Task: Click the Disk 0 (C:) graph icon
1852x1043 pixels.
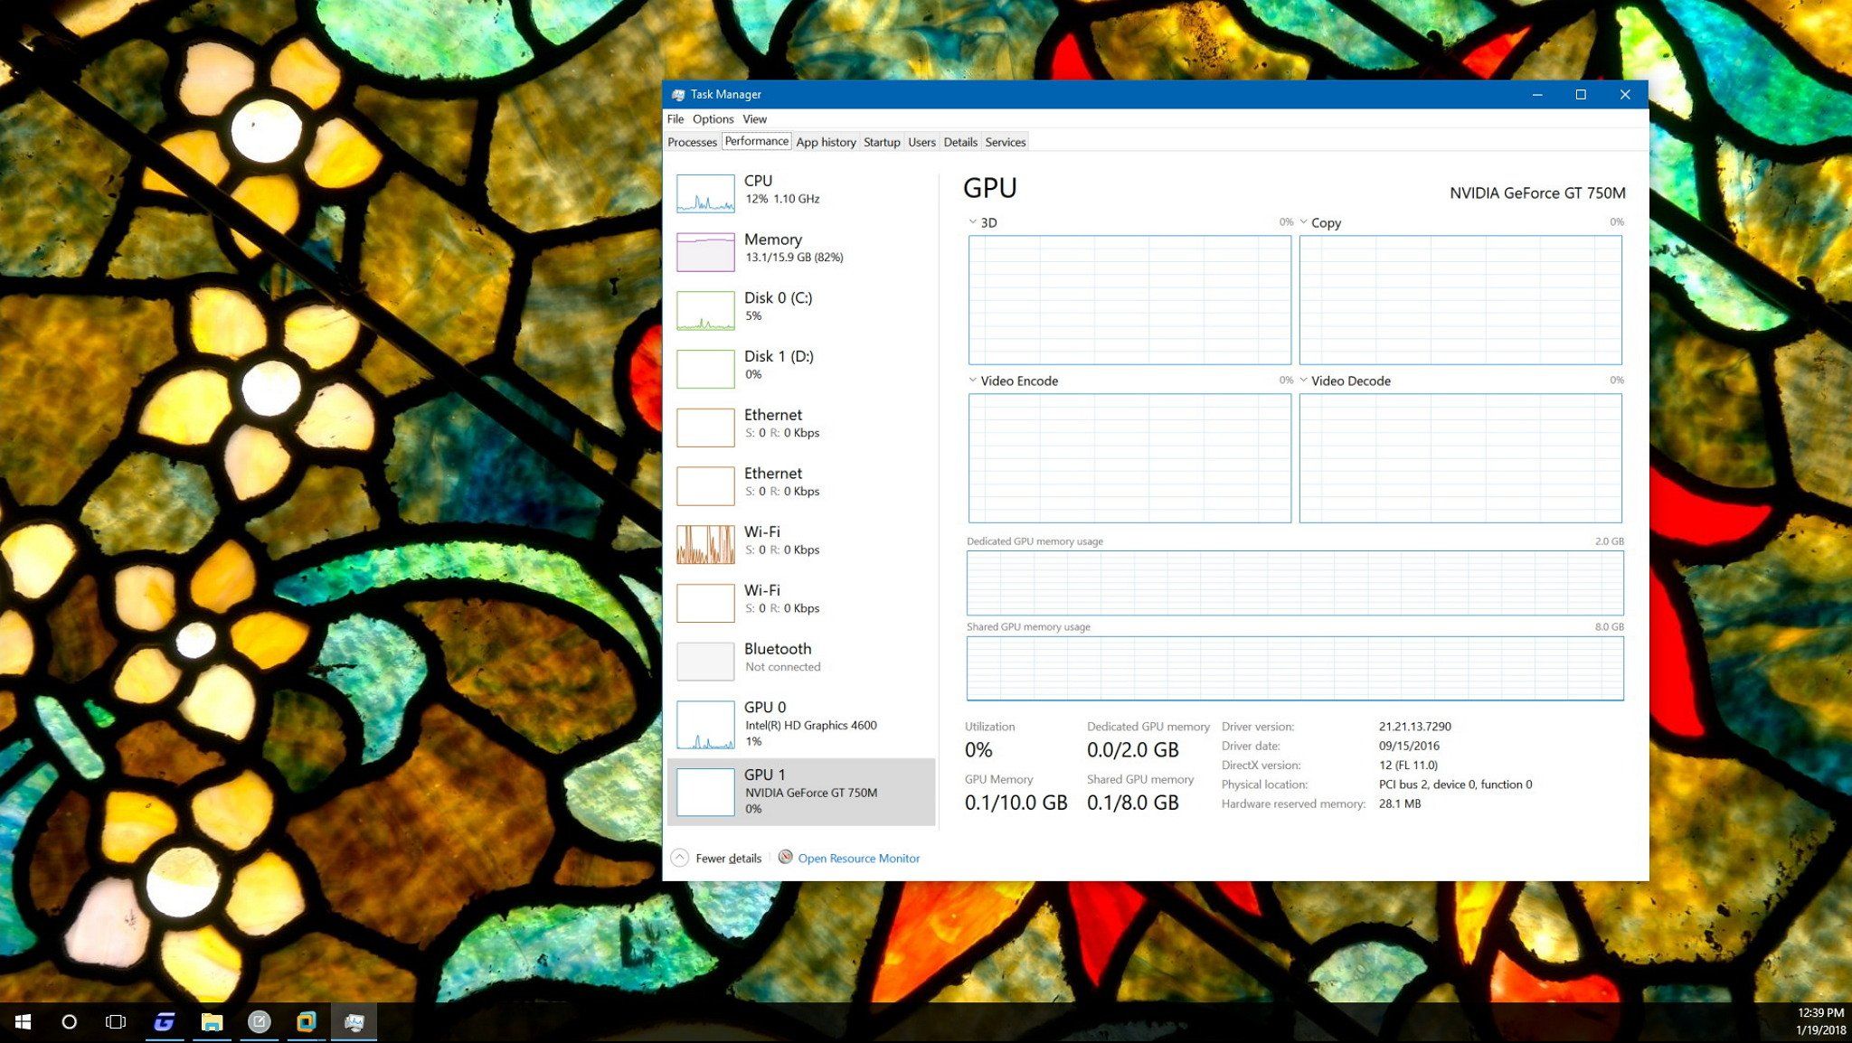Action: pyautogui.click(x=705, y=311)
